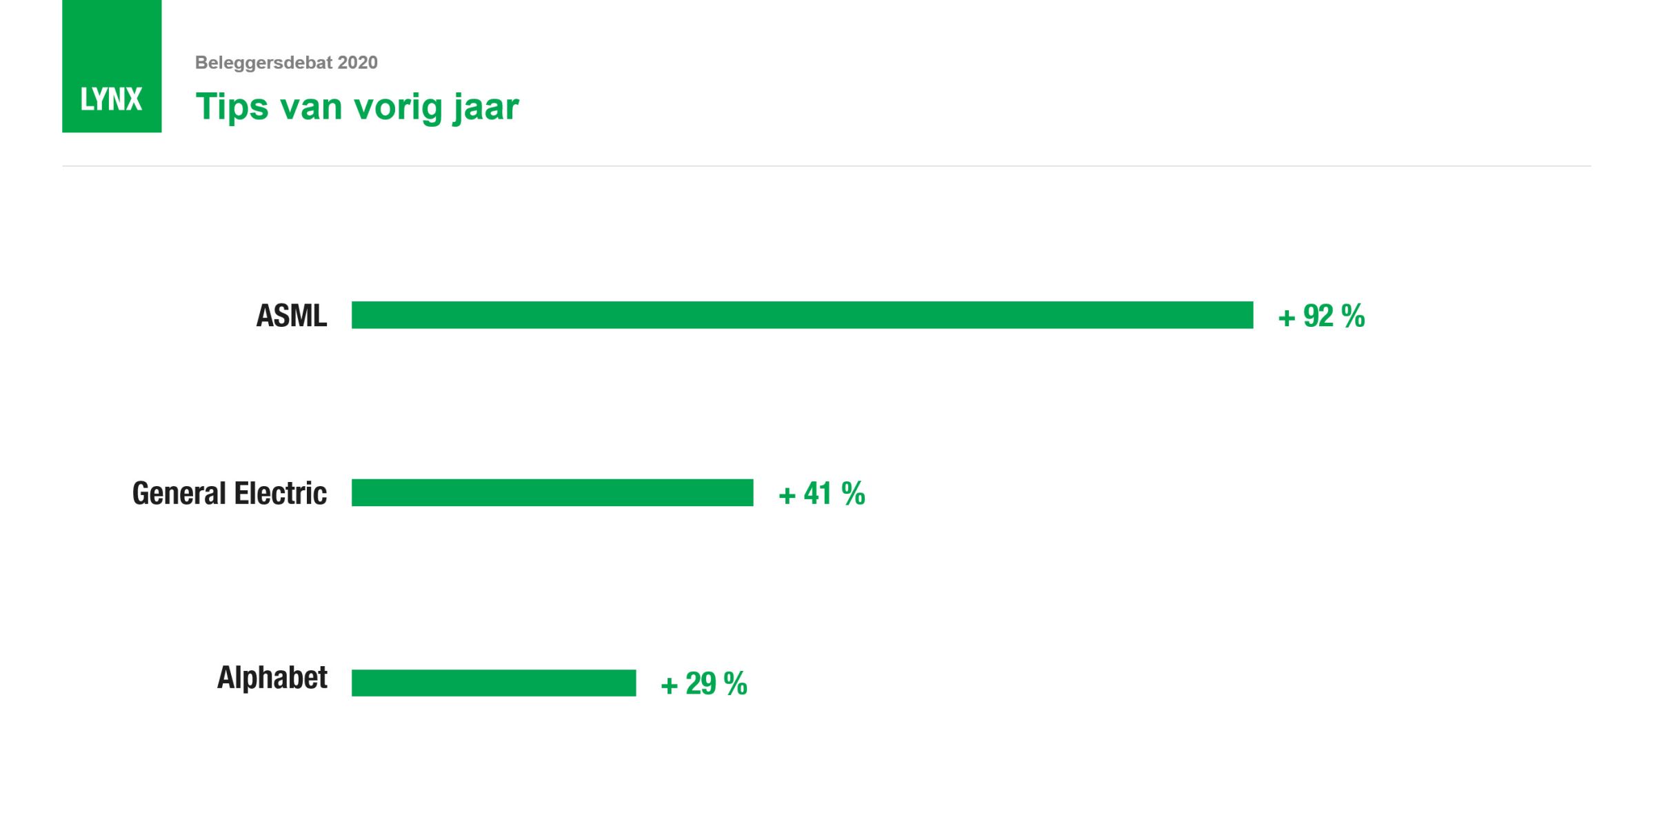Click the ASML green bar

click(802, 315)
